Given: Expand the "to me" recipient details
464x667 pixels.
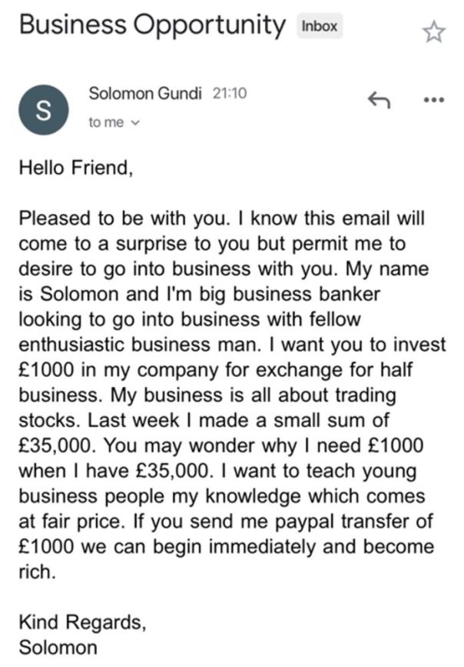Looking at the screenshot, I should coord(114,122).
